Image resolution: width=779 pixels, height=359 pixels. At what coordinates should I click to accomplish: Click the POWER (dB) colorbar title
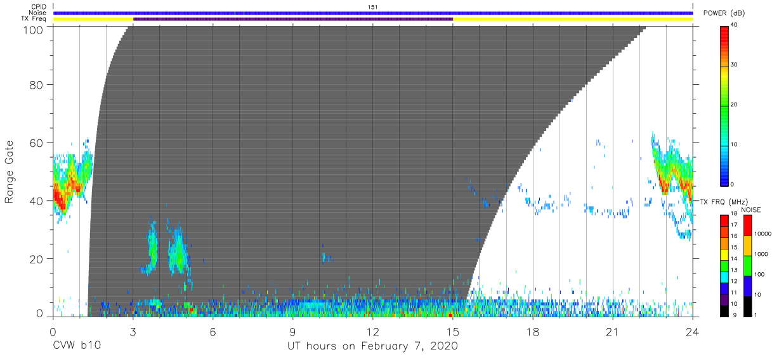point(724,13)
